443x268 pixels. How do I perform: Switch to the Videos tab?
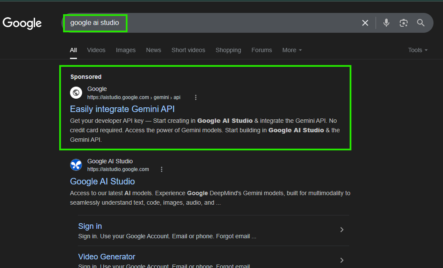tap(96, 50)
